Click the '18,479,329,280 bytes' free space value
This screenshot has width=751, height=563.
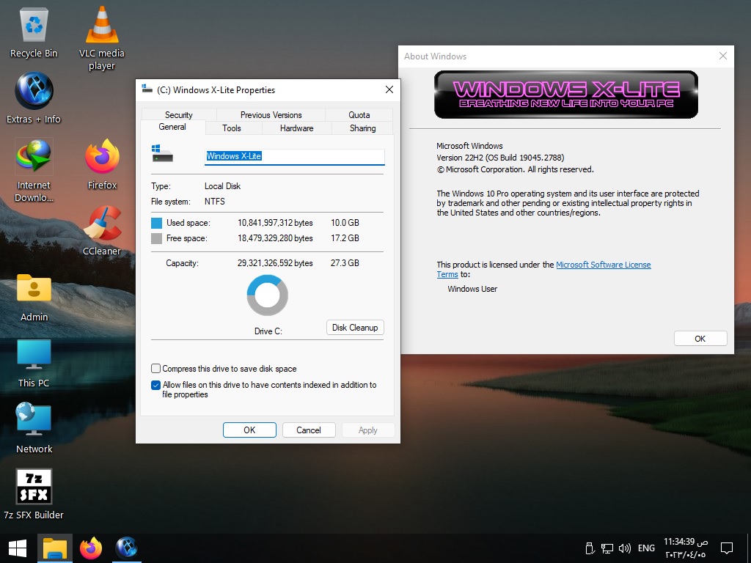[276, 238]
